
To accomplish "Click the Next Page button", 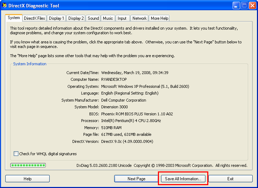I will [136, 178].
